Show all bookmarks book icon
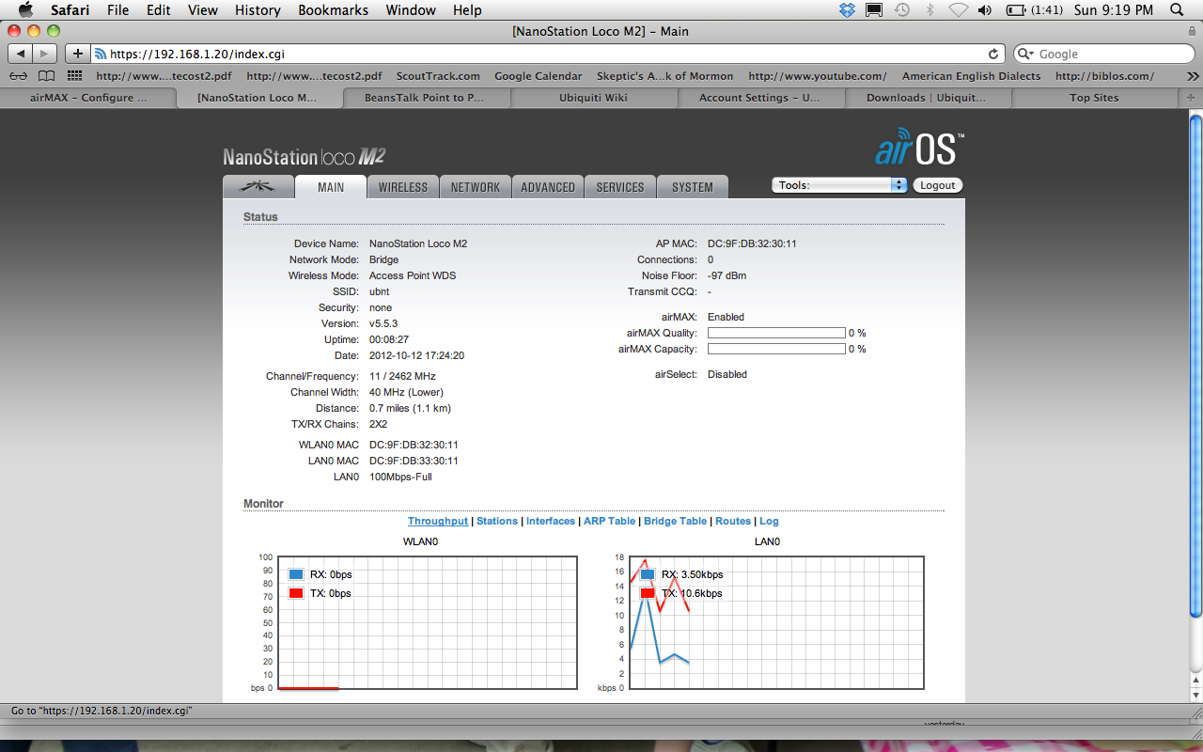 (x=46, y=76)
